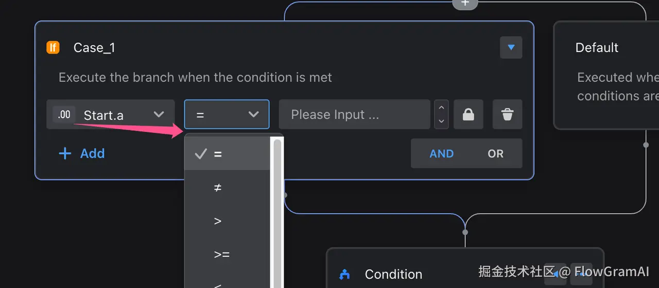Click the blue Condition node icon

(x=345, y=274)
